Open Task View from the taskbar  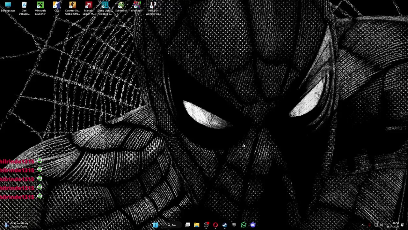[187, 225]
